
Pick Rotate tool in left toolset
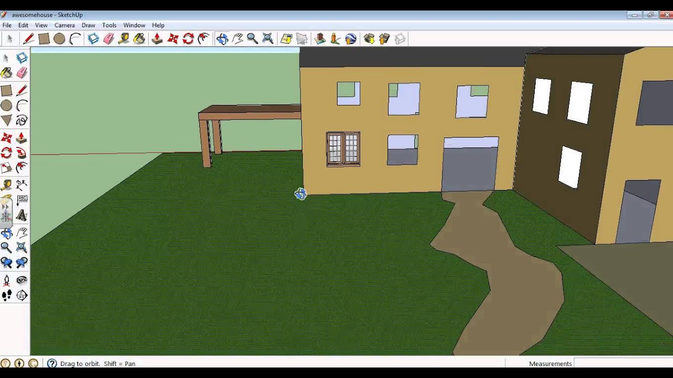click(6, 153)
